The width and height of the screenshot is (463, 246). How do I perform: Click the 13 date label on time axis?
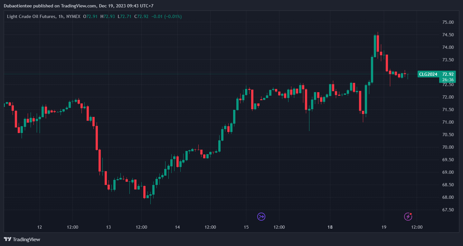109,227
